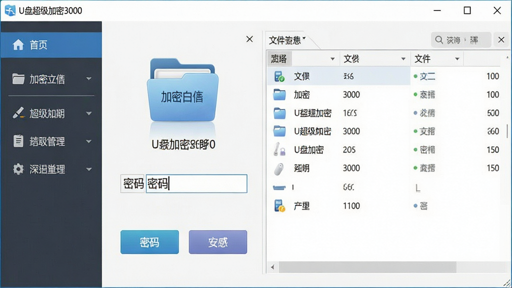This screenshot has height=288, width=512.
Task: Select the USB lock icon of U盘加密
Action: tap(279, 149)
